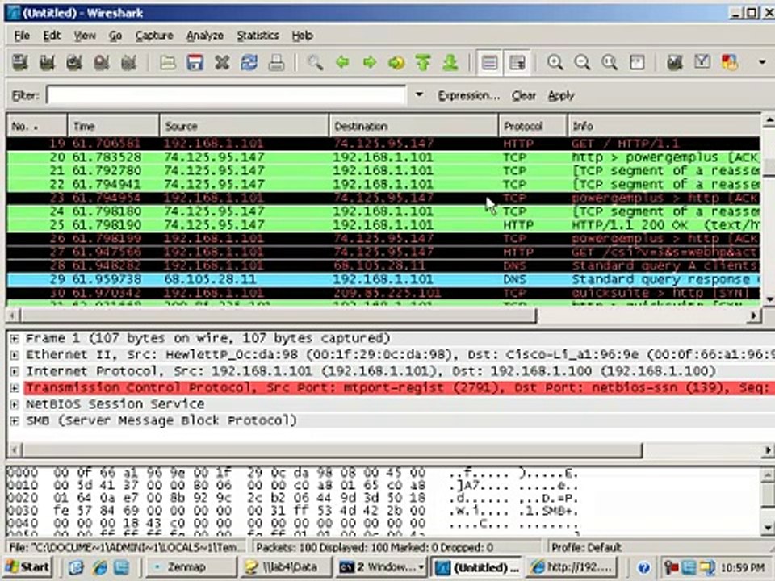Open the capture interfaces list icon

20,63
